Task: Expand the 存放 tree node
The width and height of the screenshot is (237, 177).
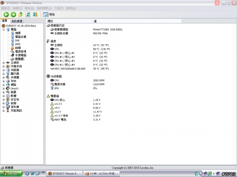Action: coord(4,81)
